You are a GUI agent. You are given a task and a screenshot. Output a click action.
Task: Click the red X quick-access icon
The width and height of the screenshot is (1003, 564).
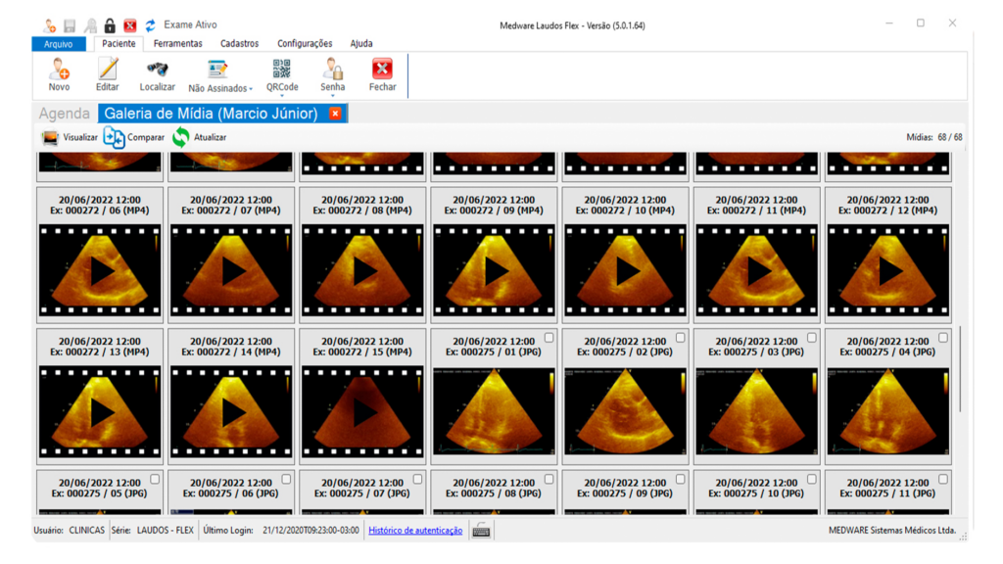[x=130, y=25]
